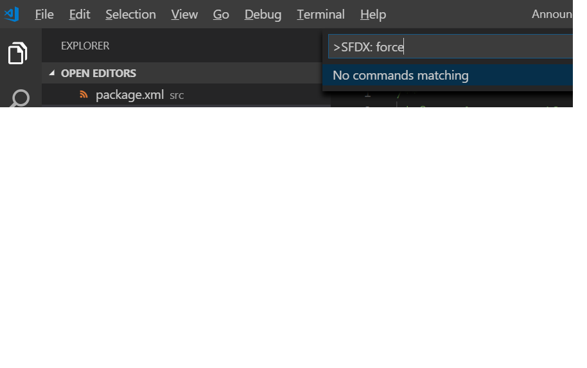Open the Selection menu

(130, 14)
